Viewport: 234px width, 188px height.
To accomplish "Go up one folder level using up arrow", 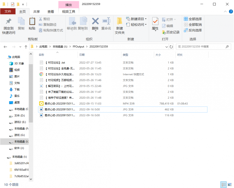I will tap(25, 47).
